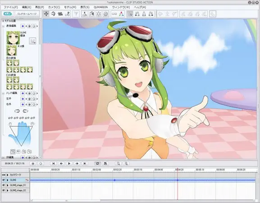Click the star-shaped burst toolbar icon

[x=99, y=14]
